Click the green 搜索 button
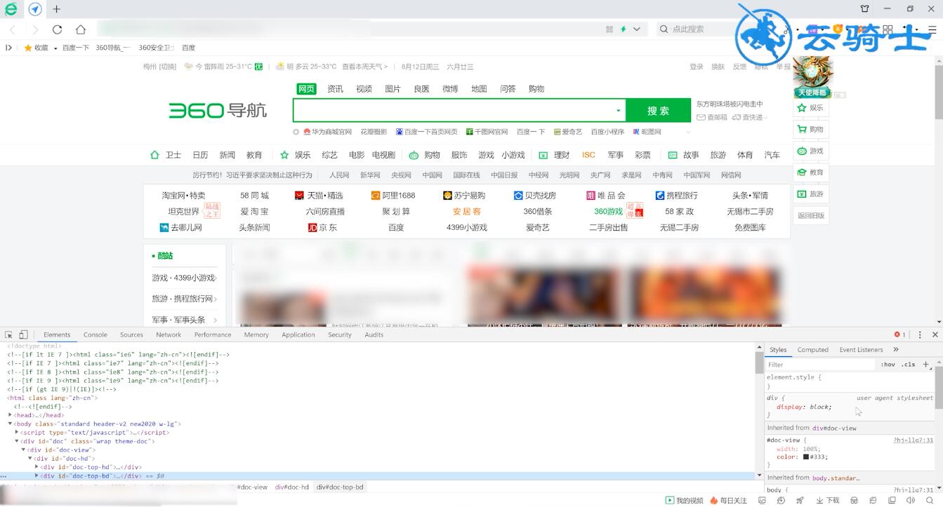 [x=658, y=111]
